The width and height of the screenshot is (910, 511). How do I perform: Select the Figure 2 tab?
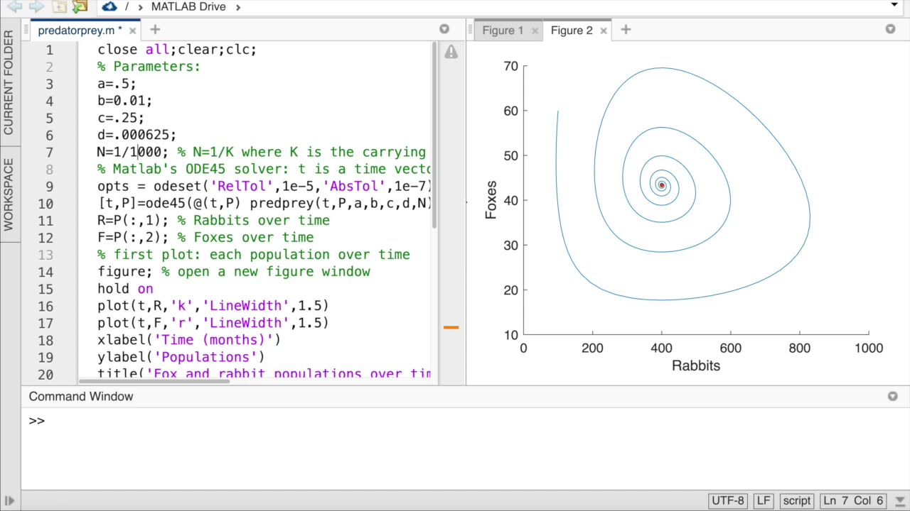(x=572, y=31)
